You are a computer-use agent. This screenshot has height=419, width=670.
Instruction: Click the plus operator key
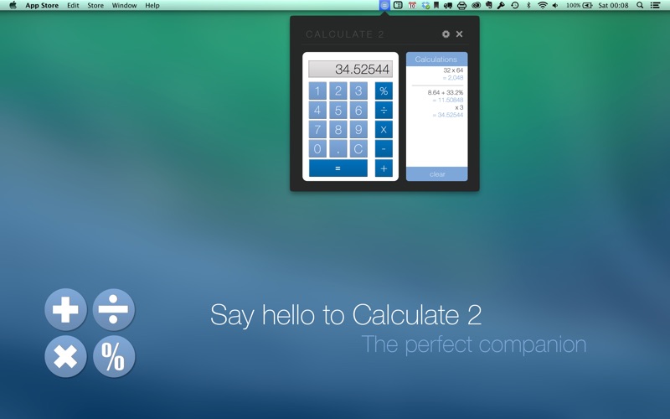click(384, 168)
